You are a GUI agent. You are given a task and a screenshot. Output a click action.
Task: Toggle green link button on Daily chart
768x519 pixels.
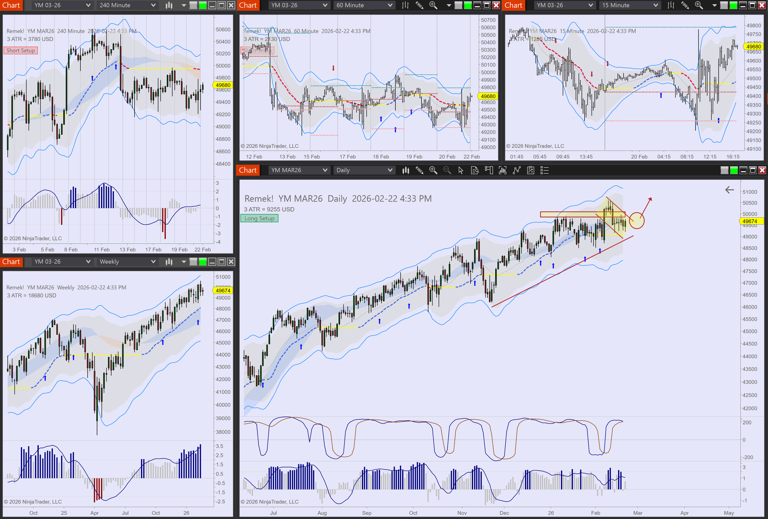pyautogui.click(x=734, y=170)
